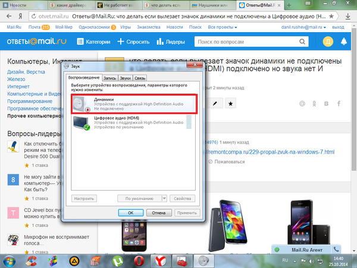Select "Динамики" playback device
The height and width of the screenshot is (268, 357).
pos(134,104)
